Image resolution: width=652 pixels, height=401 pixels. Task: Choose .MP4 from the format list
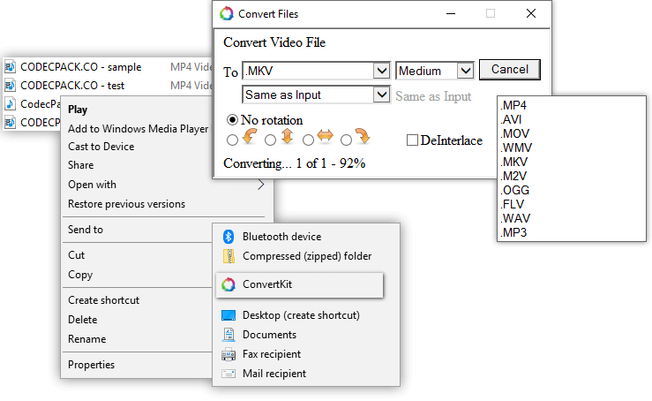(x=513, y=105)
